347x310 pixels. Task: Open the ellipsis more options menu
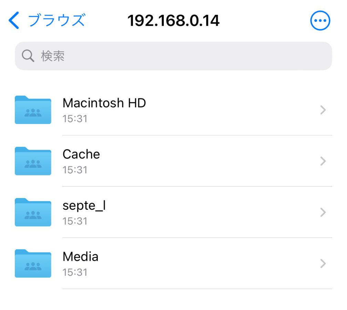click(320, 21)
